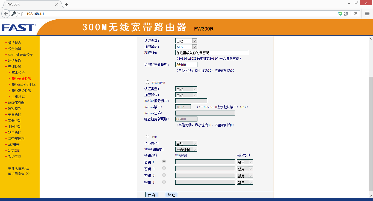Click the WEP密钥 field for 密钥 1

point(205,162)
